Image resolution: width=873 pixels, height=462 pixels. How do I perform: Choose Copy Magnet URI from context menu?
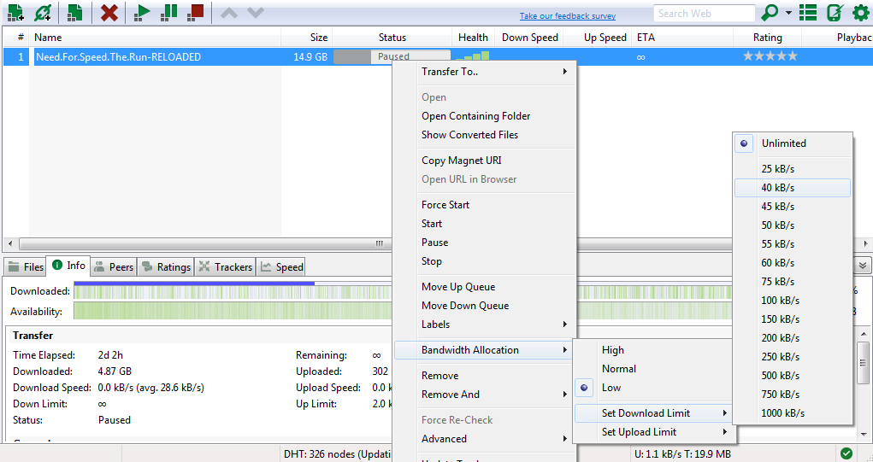coord(483,161)
